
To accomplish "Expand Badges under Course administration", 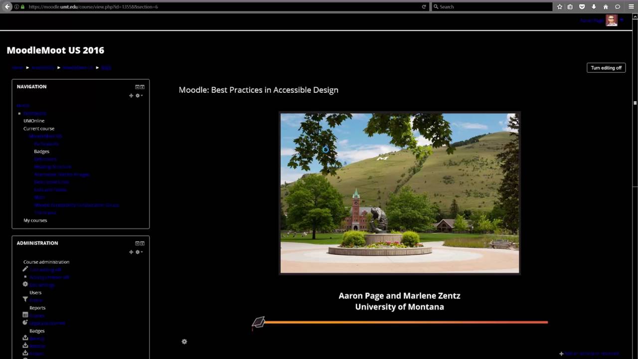I will 37,331.
